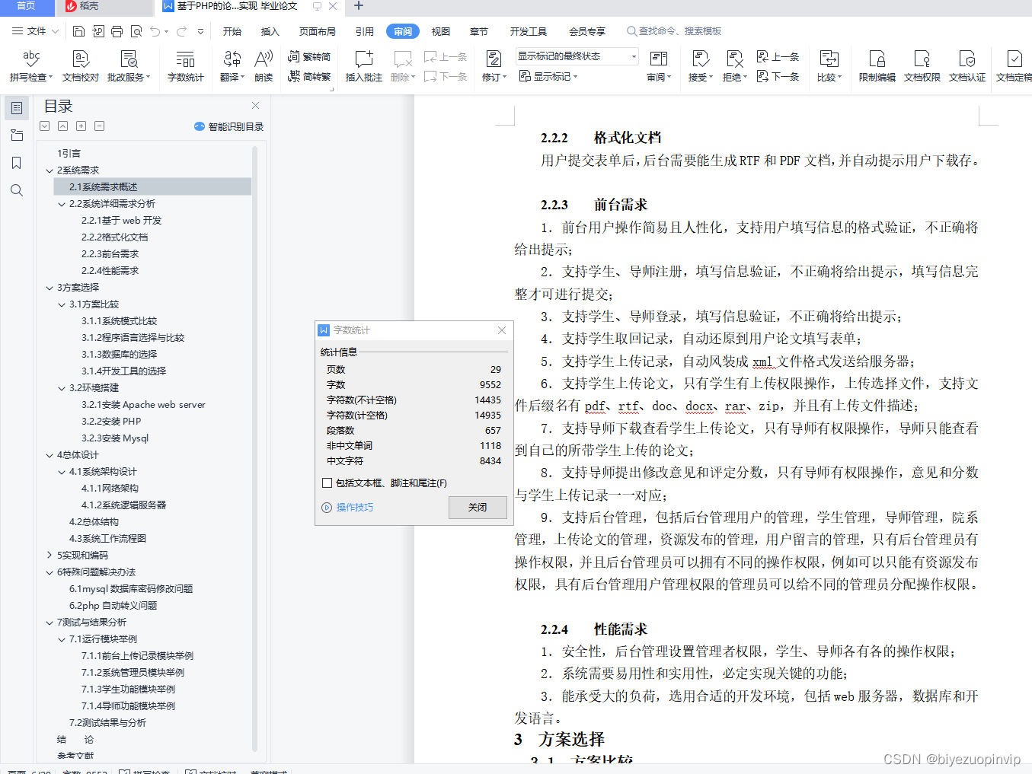Open the 文件 menu

click(35, 31)
